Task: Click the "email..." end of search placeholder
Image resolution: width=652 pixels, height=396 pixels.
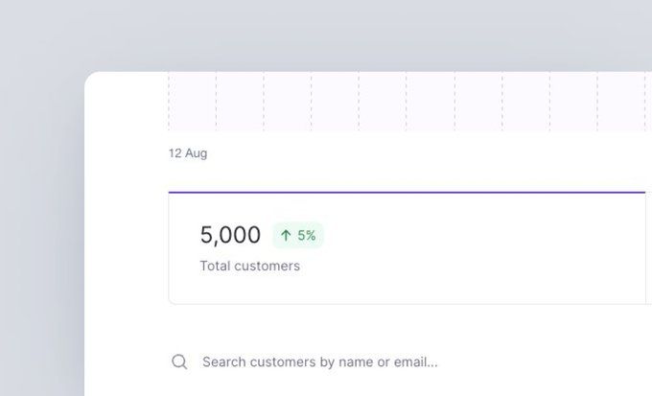Action: 417,361
